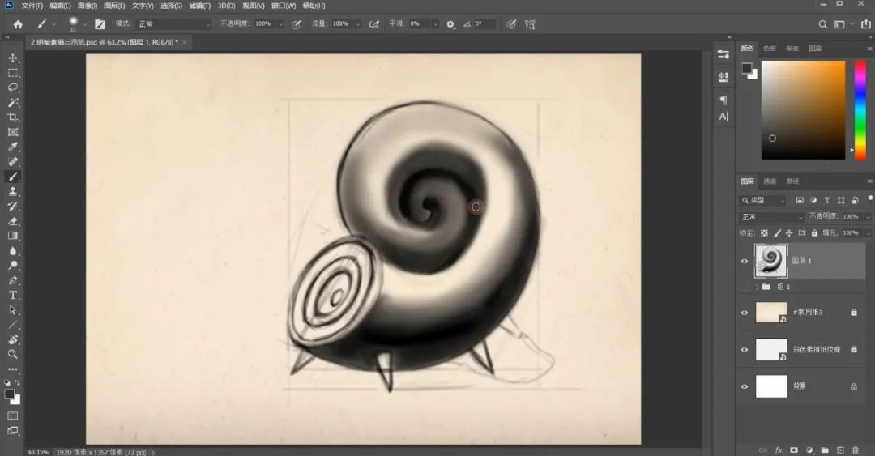Switch to the 通道 tab

[x=770, y=181]
